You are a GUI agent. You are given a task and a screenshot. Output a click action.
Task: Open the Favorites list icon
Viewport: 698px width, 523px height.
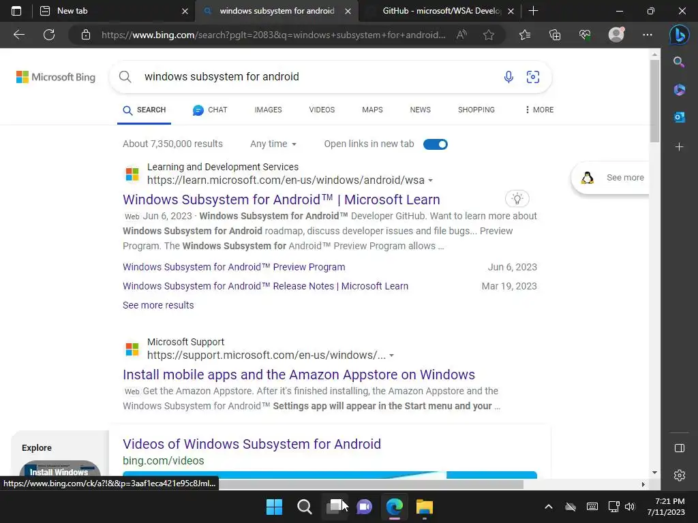[525, 35]
